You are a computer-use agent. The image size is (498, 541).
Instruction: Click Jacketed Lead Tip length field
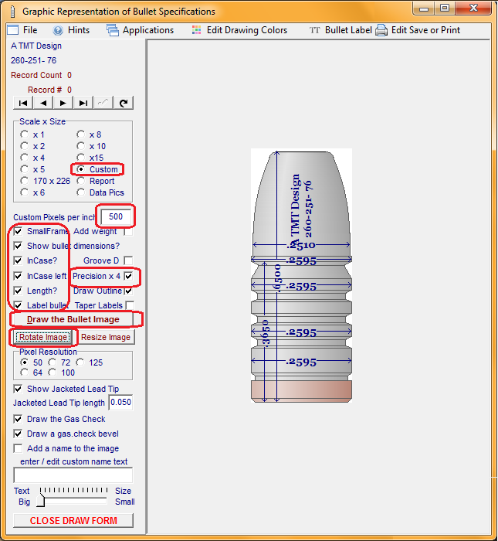pyautogui.click(x=120, y=403)
